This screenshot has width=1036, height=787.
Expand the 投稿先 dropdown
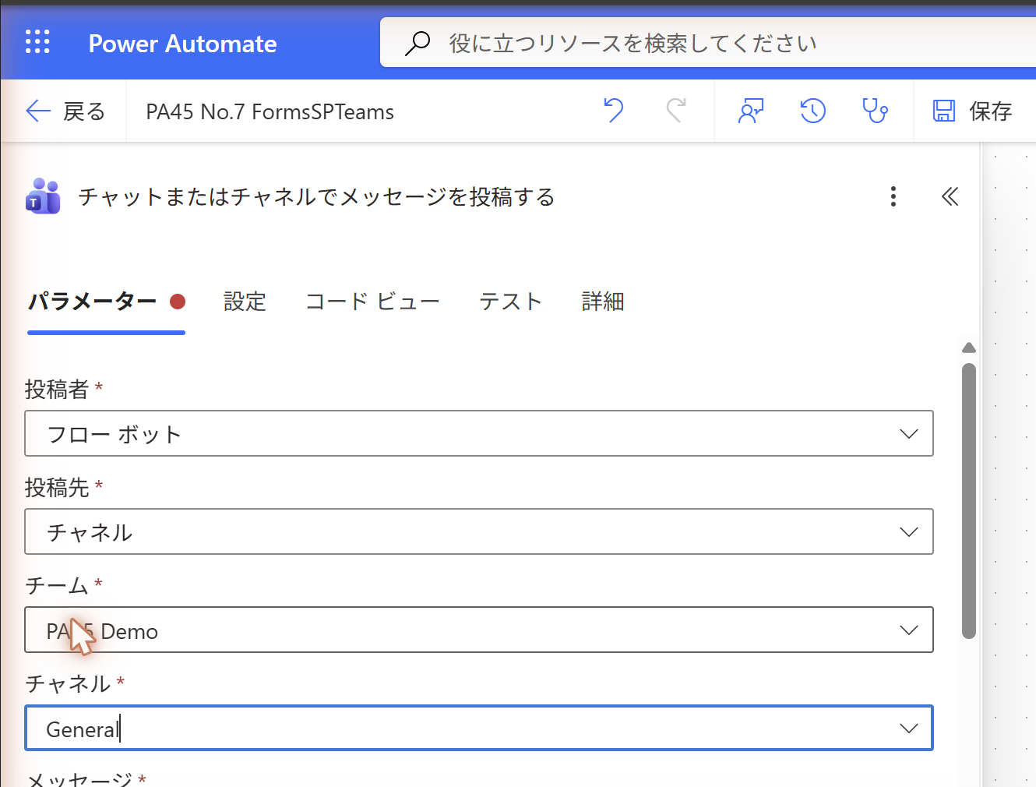[908, 531]
